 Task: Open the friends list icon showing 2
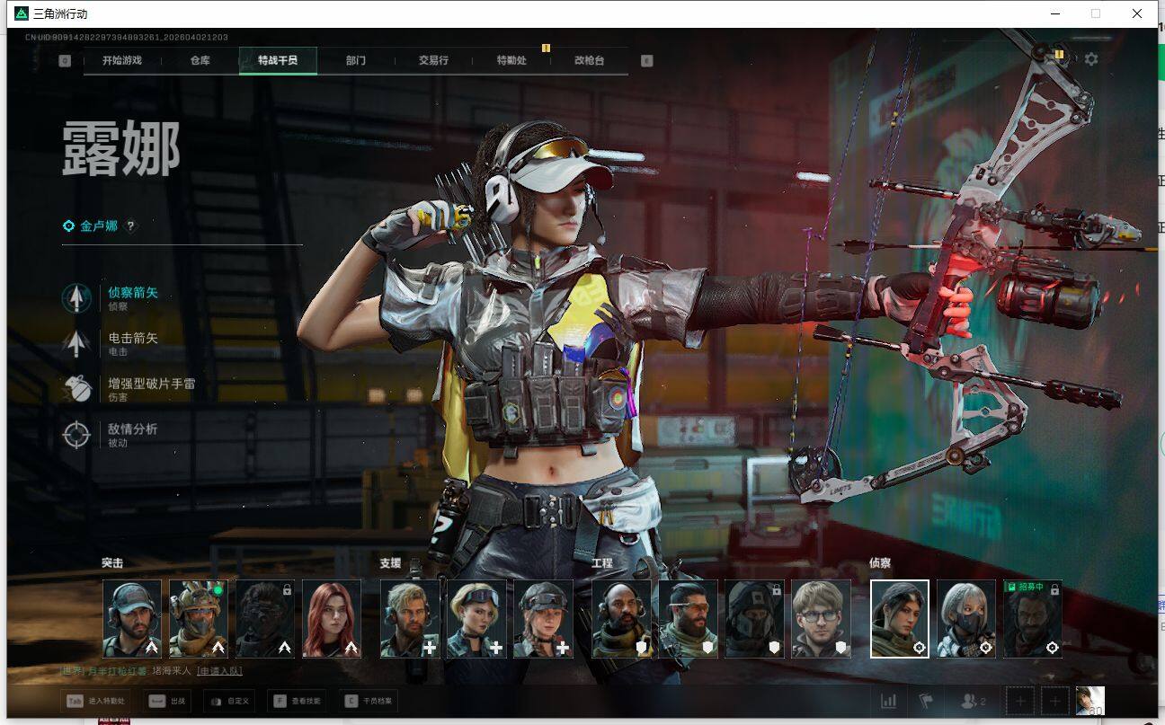974,701
